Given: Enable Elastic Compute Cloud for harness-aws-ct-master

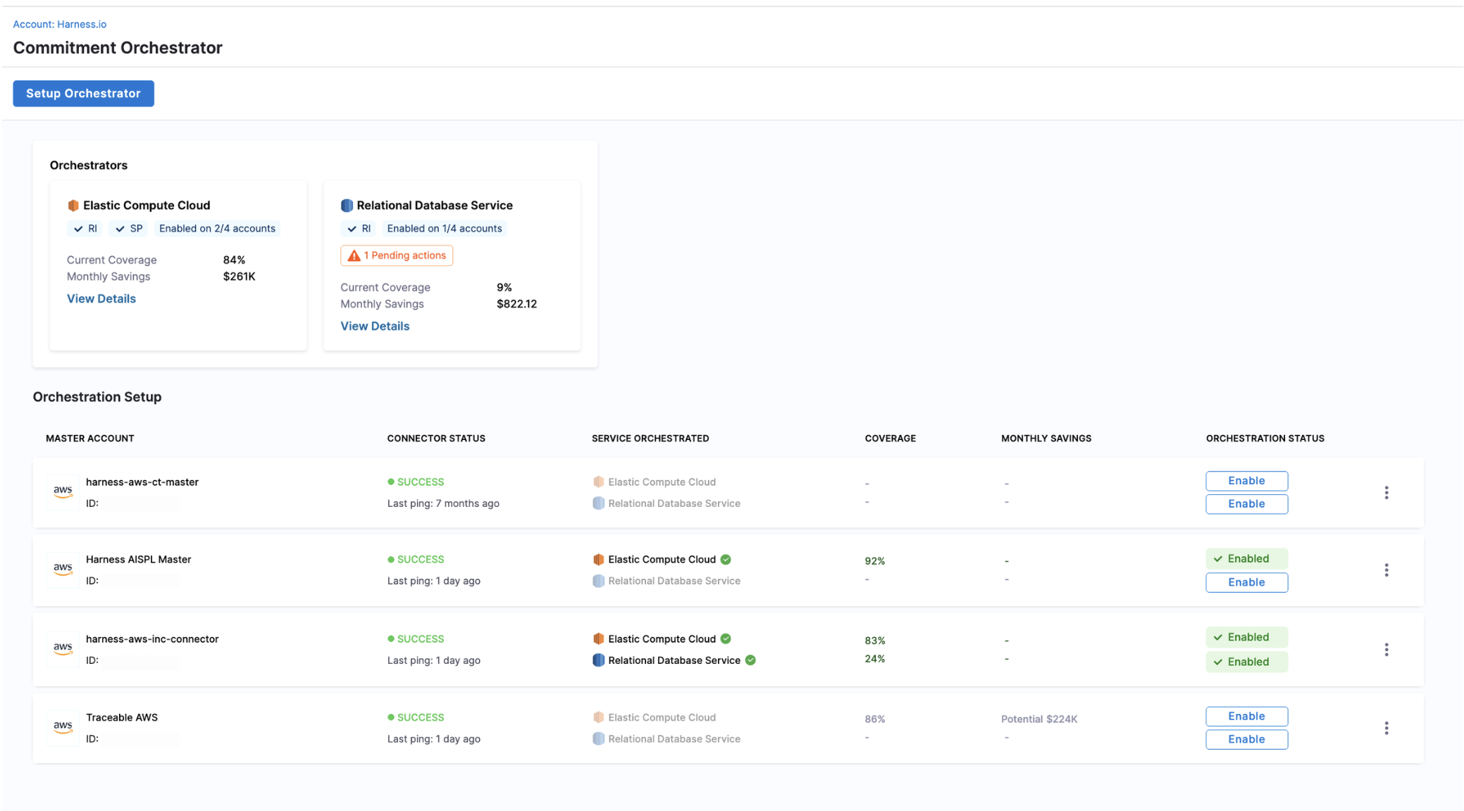Looking at the screenshot, I should point(1246,481).
